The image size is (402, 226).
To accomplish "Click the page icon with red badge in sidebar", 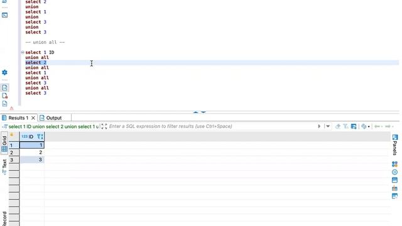I will [x=4, y=96].
